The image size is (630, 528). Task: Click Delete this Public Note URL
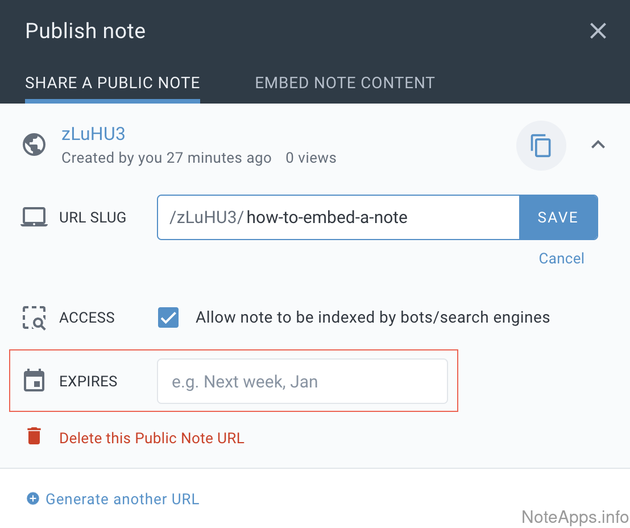pyautogui.click(x=152, y=438)
